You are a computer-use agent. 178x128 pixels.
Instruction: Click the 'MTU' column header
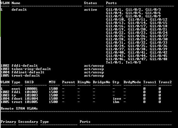pyautogui.click(x=52, y=82)
